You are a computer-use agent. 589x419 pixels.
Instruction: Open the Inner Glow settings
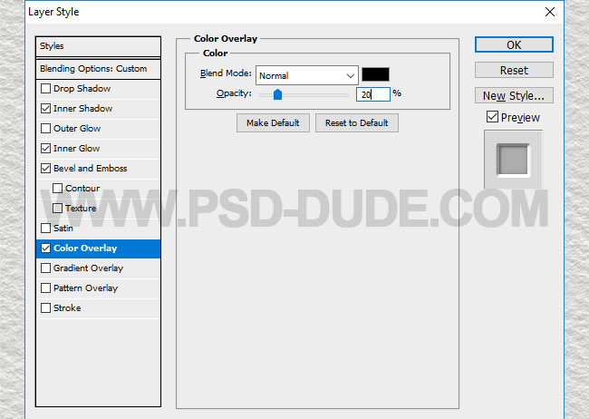77,149
